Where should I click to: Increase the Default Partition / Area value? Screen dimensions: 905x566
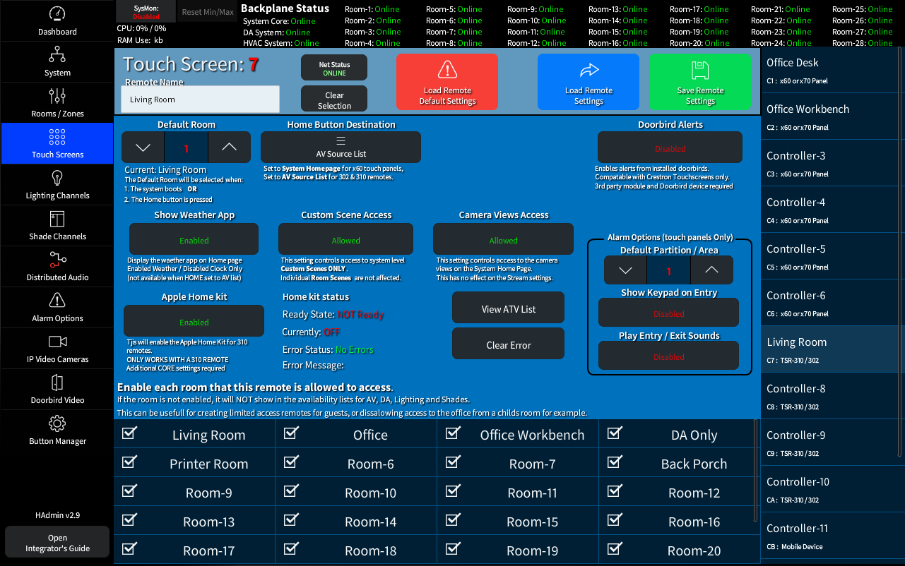711,270
